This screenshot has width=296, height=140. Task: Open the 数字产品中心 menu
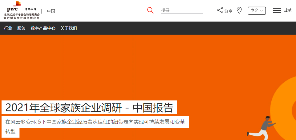[x=43, y=28]
